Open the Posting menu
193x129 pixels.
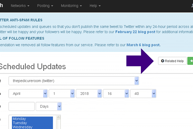point(45,6)
